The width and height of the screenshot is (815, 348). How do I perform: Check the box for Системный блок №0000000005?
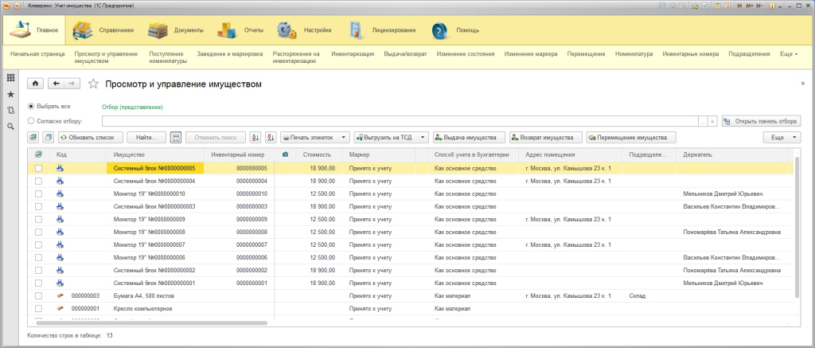[37, 169]
